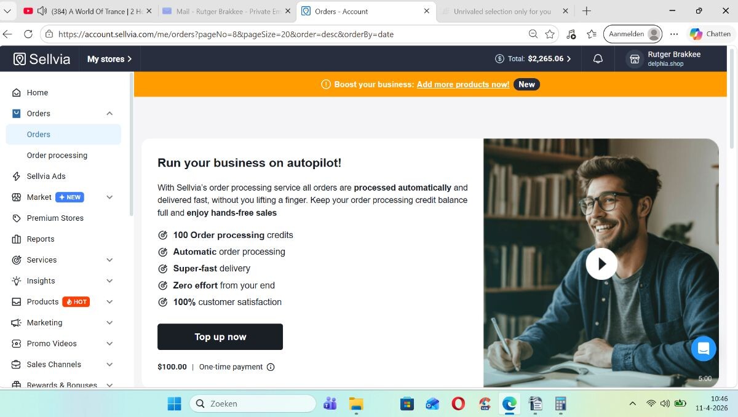Click the Sellvia logo in header
The height and width of the screenshot is (417, 738).
(x=42, y=59)
